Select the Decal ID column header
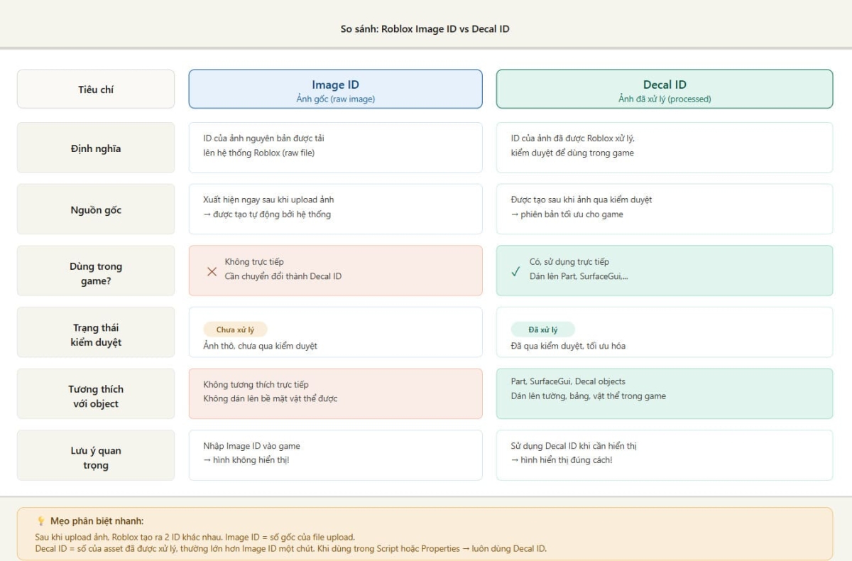The image size is (852, 561). 664,89
